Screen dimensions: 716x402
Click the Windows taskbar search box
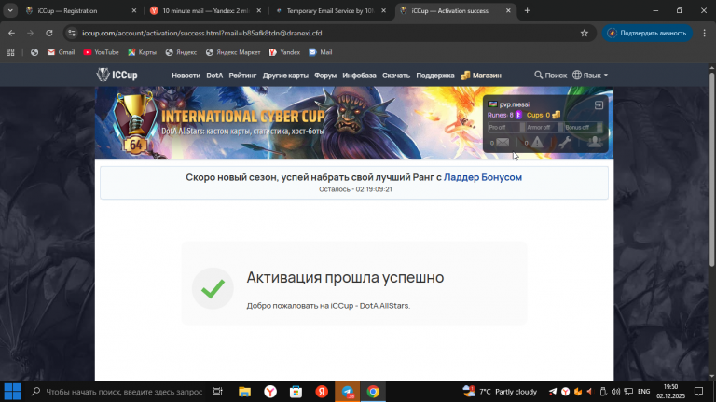(x=117, y=392)
